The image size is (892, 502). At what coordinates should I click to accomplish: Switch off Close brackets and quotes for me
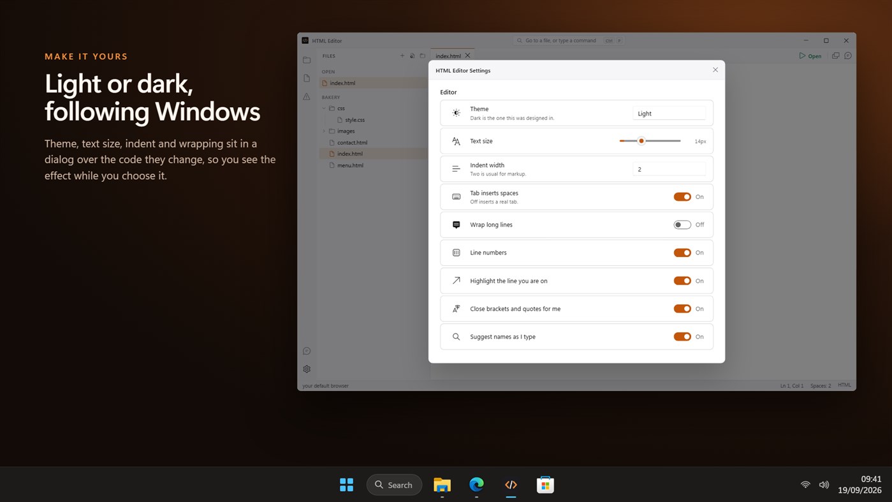pyautogui.click(x=682, y=309)
